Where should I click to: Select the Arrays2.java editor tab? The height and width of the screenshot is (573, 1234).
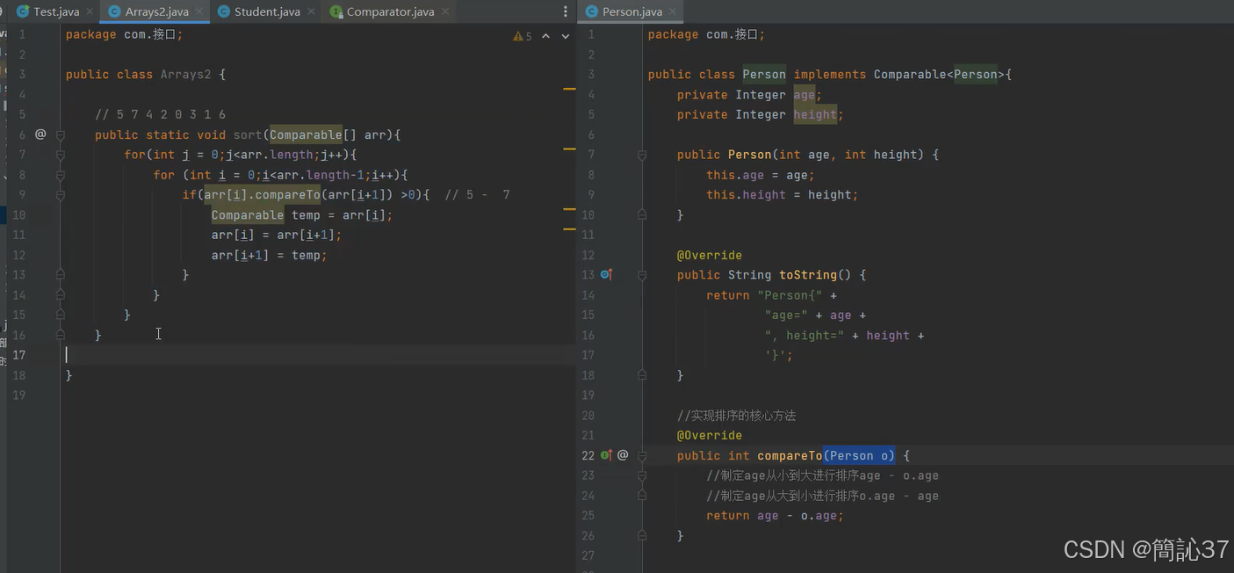coord(156,11)
